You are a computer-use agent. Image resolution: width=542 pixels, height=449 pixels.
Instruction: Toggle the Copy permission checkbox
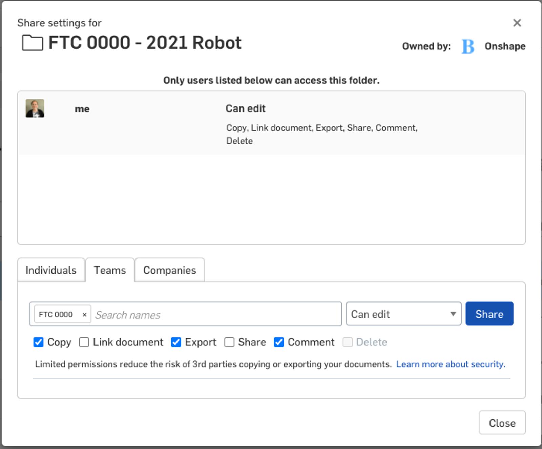(x=39, y=342)
